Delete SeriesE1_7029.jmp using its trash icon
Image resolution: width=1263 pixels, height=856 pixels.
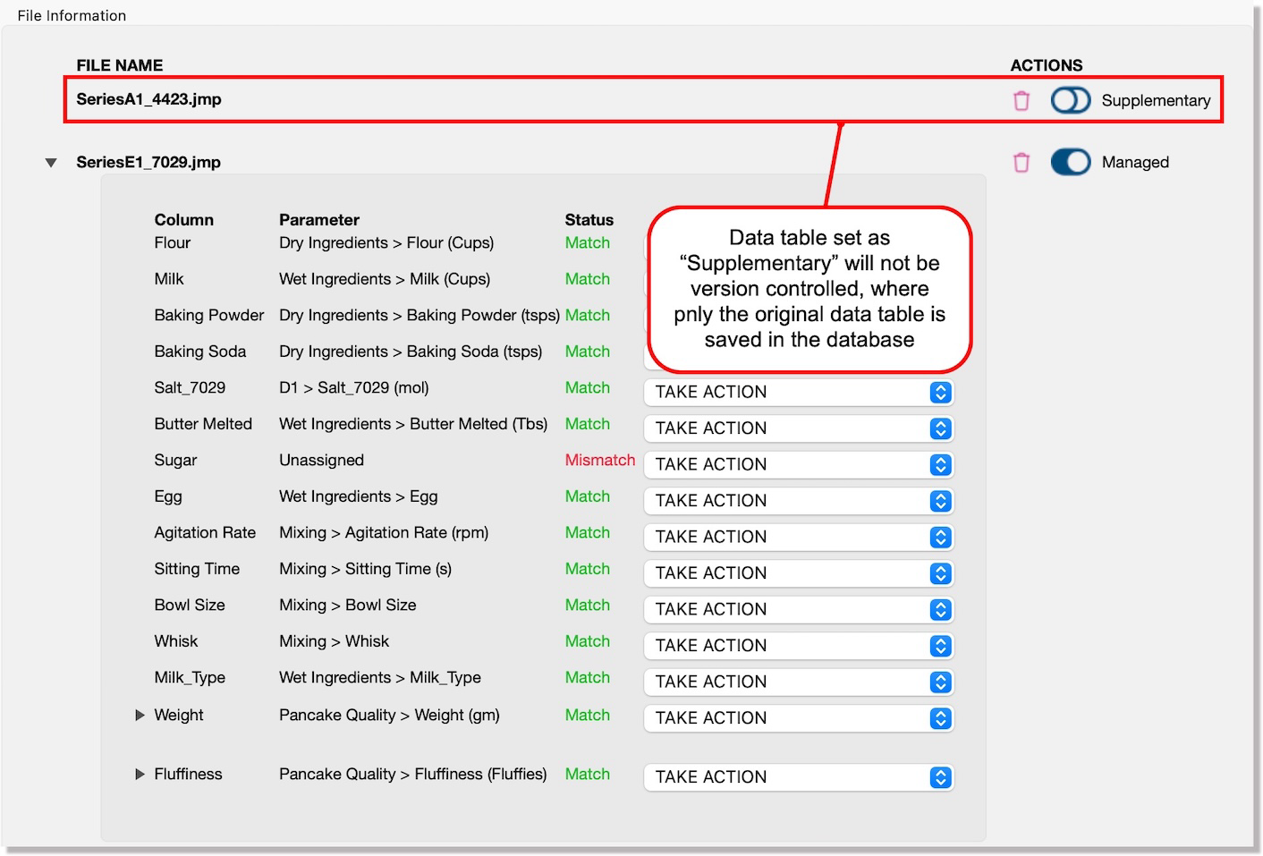[1021, 162]
